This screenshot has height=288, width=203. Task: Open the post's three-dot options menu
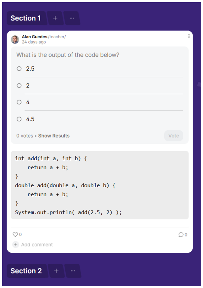(x=189, y=36)
